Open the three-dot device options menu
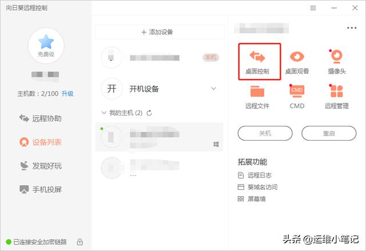 [352, 28]
